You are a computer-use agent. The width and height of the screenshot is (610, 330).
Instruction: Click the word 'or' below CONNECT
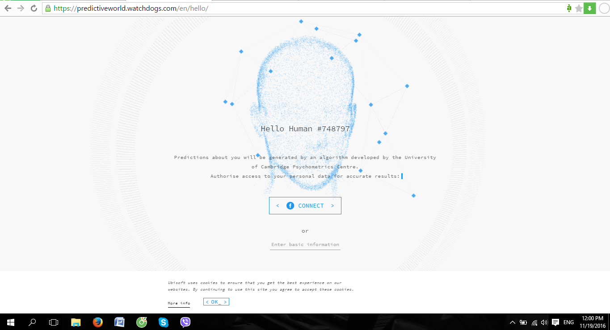point(305,231)
